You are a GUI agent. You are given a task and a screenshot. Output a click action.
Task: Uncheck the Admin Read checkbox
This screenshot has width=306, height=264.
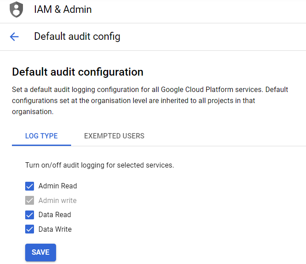tap(30, 186)
